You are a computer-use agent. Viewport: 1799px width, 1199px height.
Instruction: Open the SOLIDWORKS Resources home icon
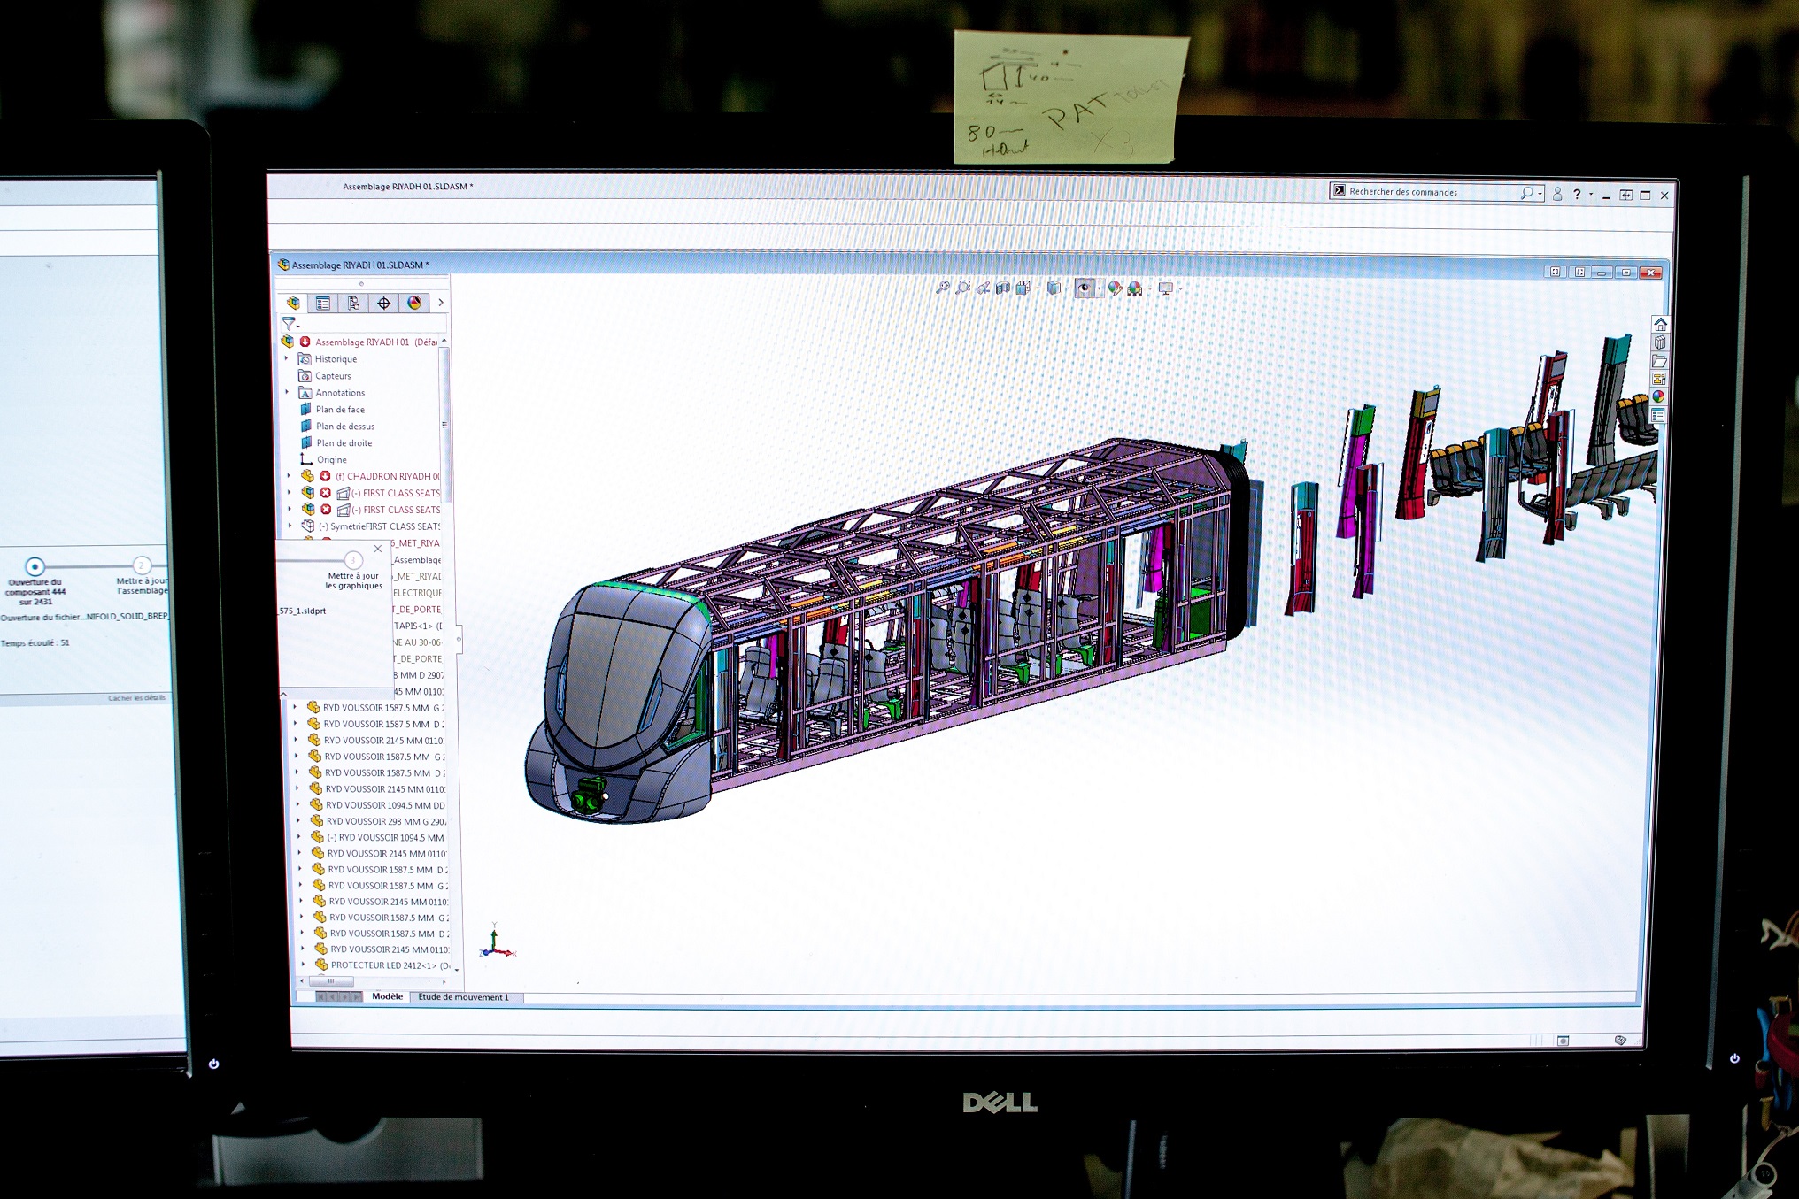1661,324
